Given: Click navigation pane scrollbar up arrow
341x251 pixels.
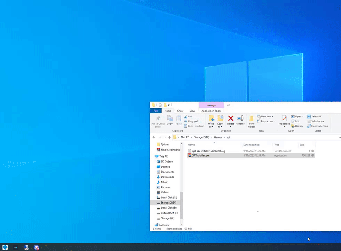Looking at the screenshot, I should point(181,144).
